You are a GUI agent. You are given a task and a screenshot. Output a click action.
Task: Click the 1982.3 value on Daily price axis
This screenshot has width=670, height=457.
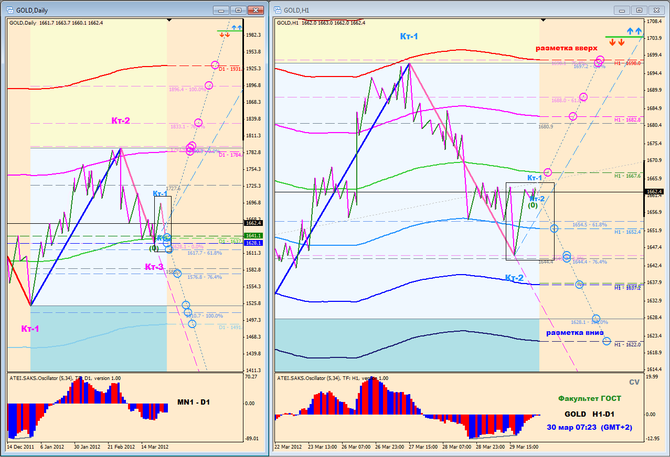[x=253, y=35]
